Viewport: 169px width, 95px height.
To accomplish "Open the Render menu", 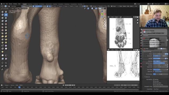I will coord(11,4).
